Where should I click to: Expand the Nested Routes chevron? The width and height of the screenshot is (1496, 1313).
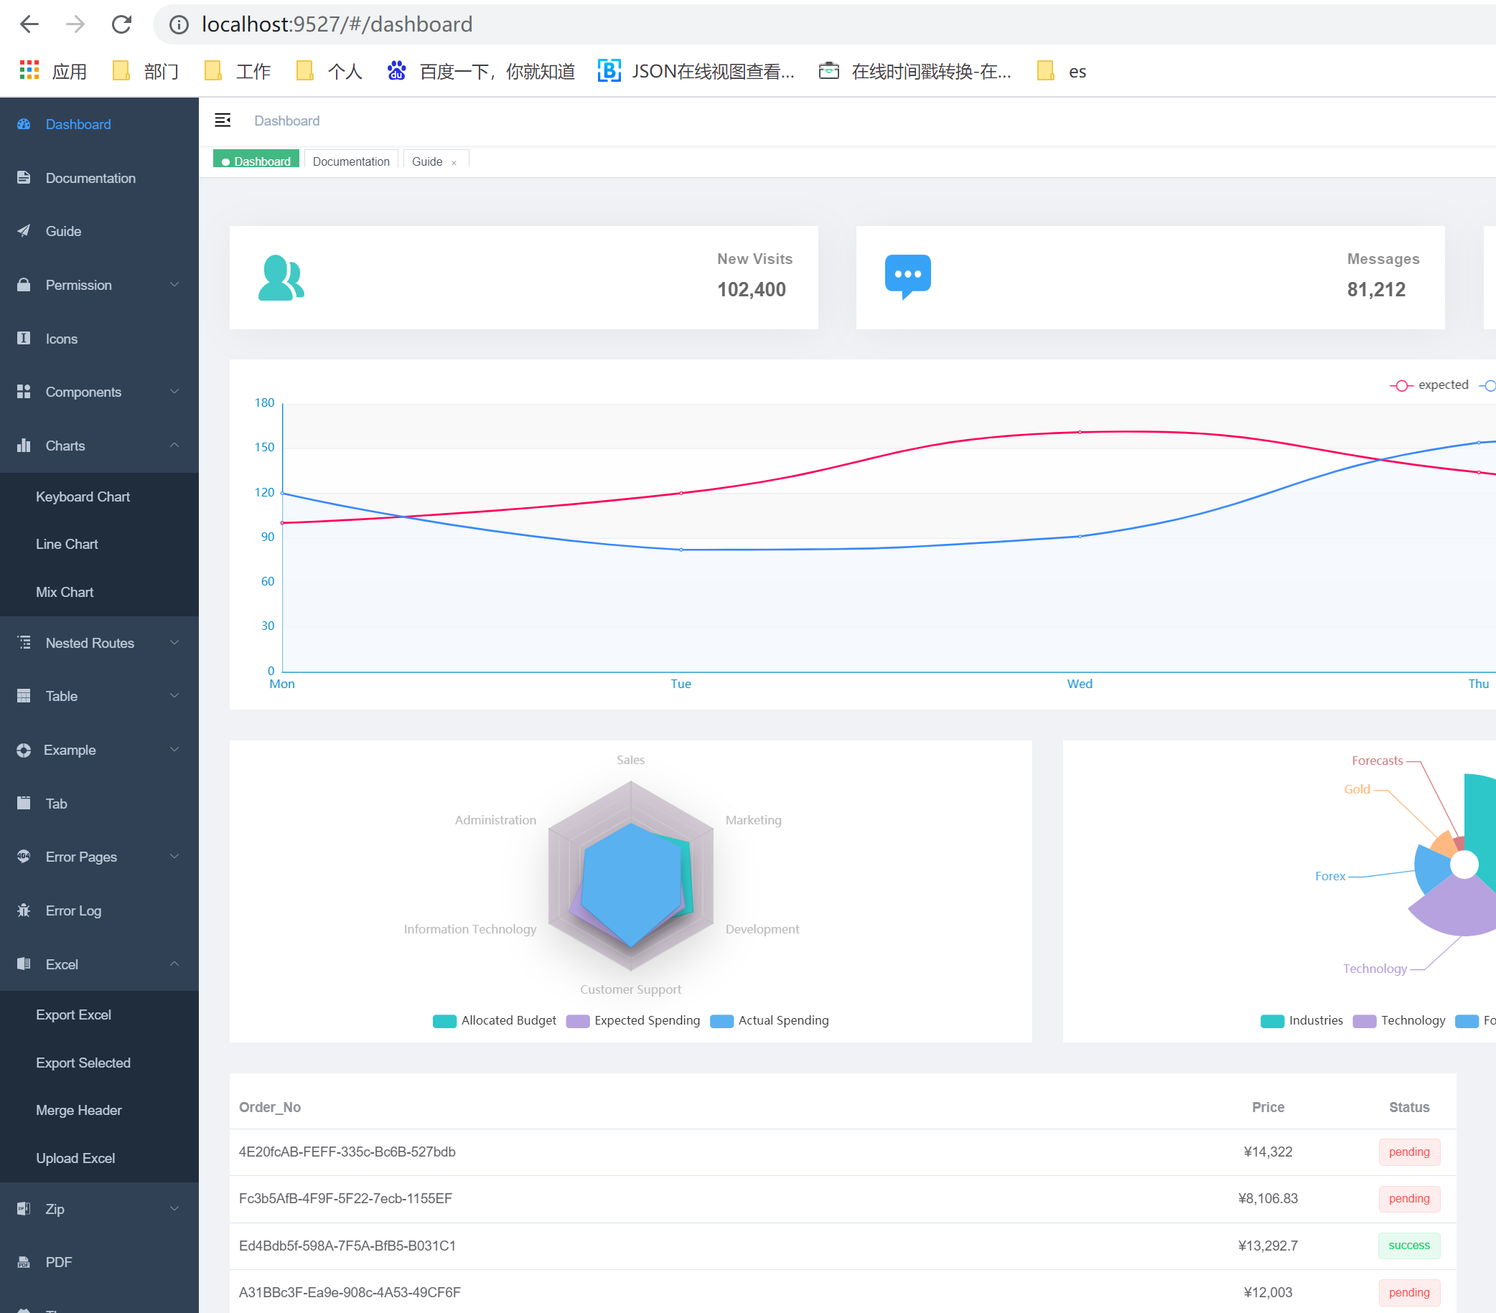174,643
